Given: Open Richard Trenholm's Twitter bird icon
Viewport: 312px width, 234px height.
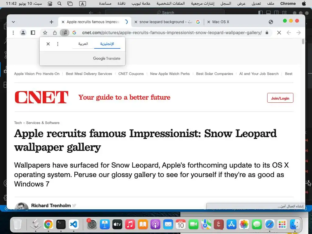Looking at the screenshot, I should click(74, 206).
